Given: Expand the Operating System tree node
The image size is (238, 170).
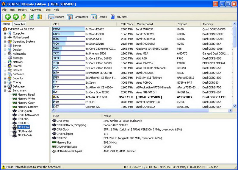Looking at the screenshot, I should [5, 41].
